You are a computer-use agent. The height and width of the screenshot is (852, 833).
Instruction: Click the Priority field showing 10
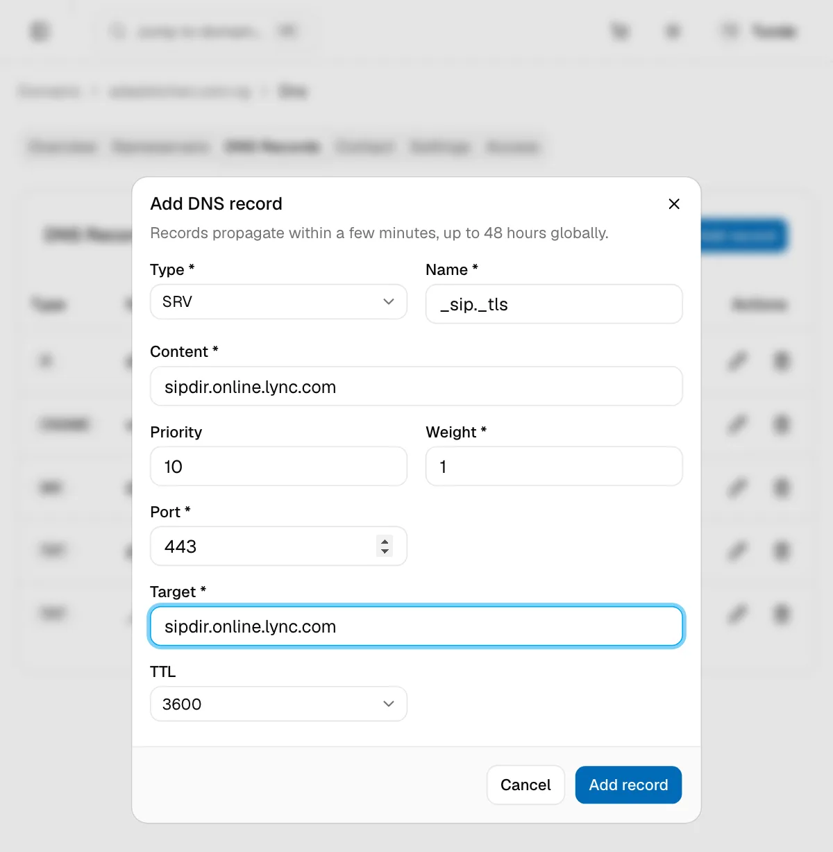coord(278,466)
